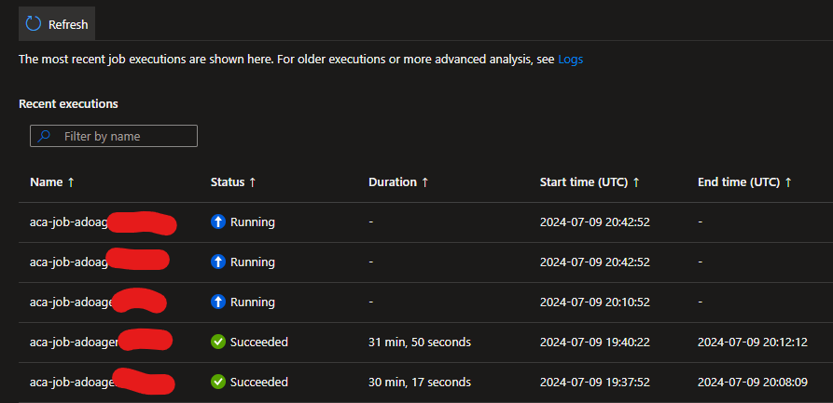Screen dimensions: 833x403
Task: Open the first running aca-job-adoag execution
Action: 68,222
